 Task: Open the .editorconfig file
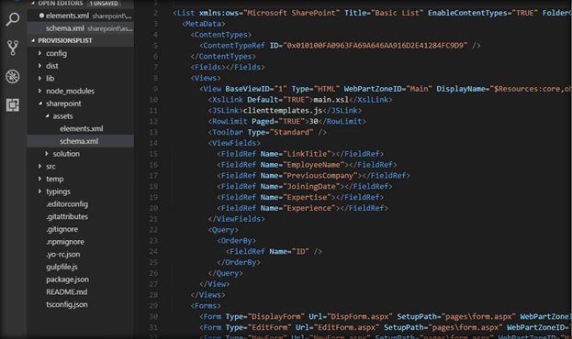pyautogui.click(x=67, y=204)
